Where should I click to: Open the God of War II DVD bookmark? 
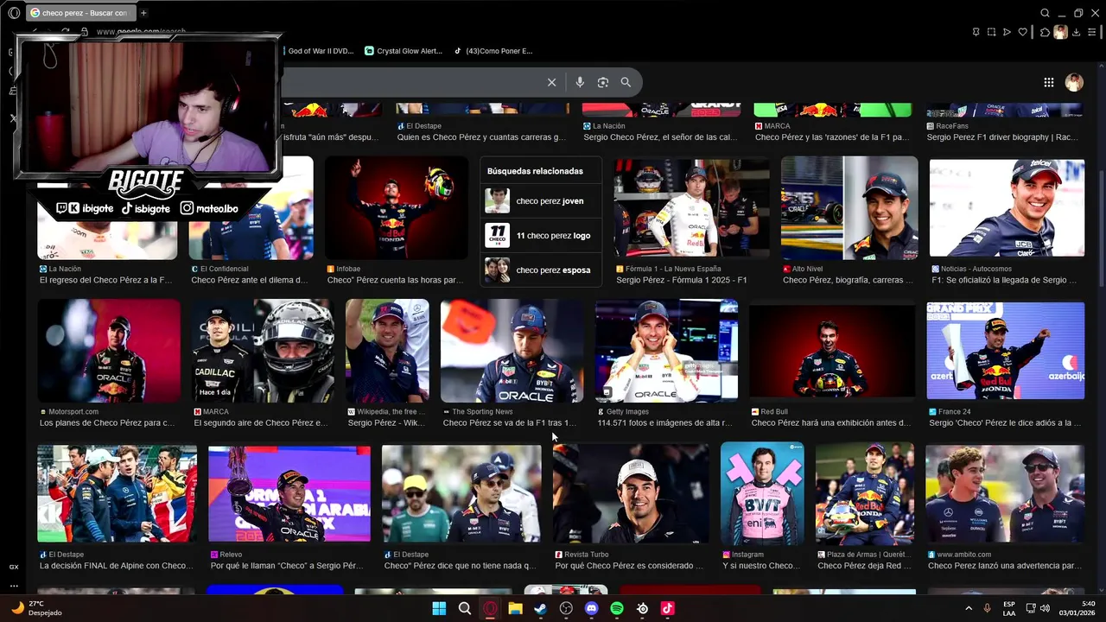click(x=321, y=51)
